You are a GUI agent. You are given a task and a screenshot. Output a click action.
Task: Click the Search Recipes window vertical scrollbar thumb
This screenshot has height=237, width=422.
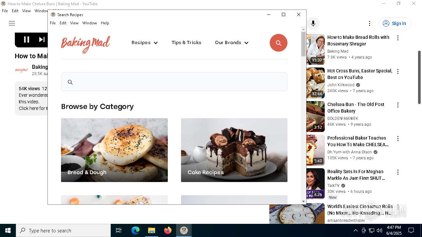click(x=303, y=44)
